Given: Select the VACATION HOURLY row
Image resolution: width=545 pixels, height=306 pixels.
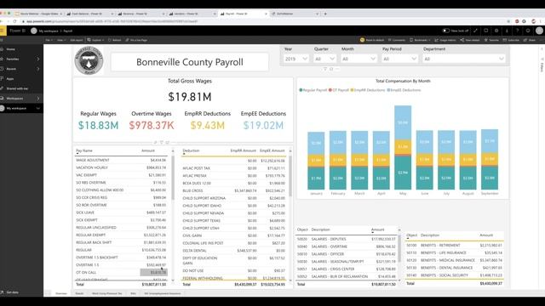Looking at the screenshot, I should [x=121, y=167].
